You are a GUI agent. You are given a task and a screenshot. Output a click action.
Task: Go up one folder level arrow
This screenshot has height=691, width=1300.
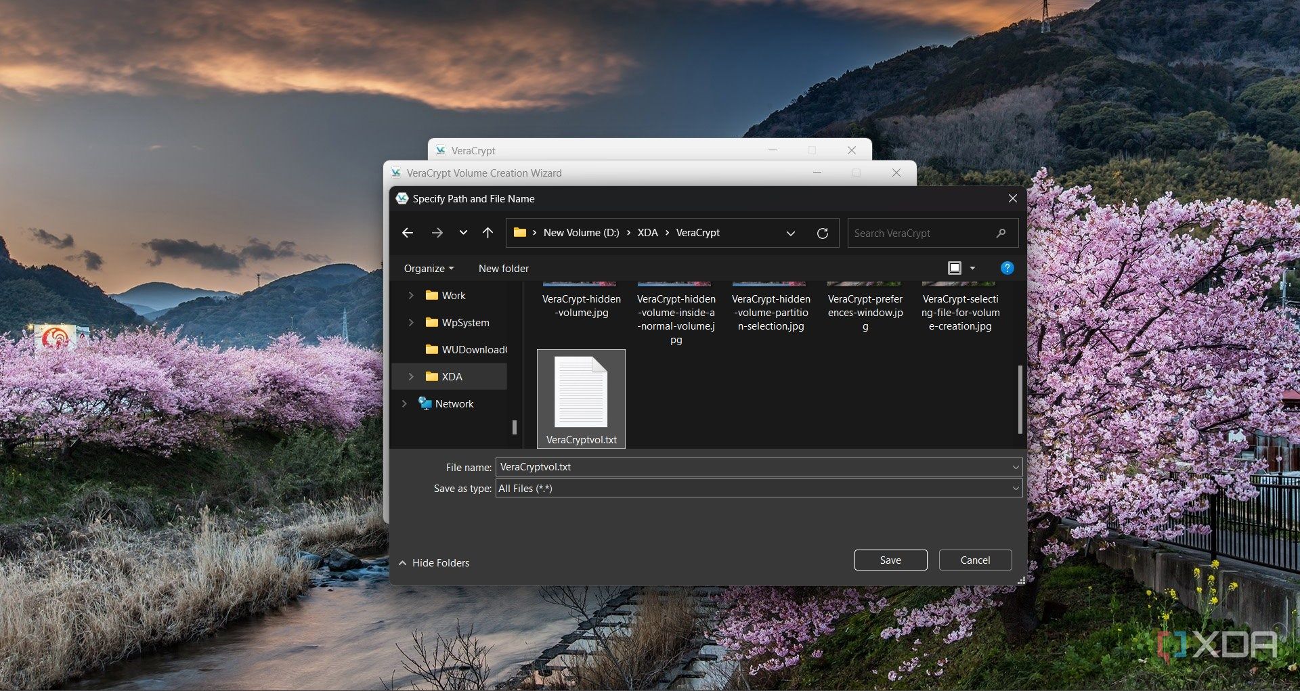pos(487,233)
